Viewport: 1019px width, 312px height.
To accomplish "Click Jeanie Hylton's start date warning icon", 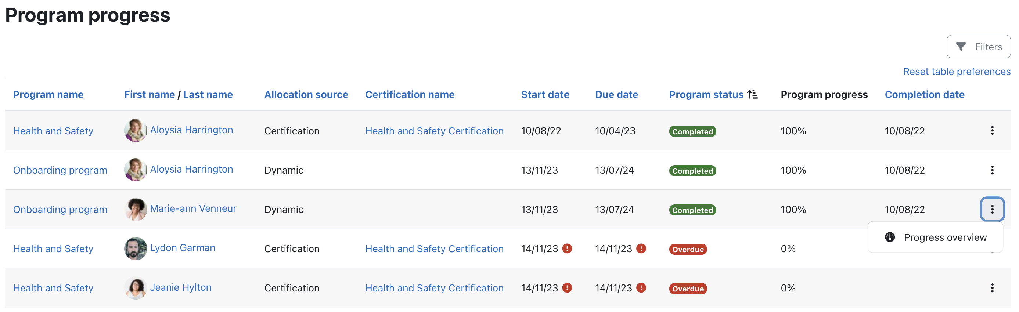I will click(x=567, y=287).
